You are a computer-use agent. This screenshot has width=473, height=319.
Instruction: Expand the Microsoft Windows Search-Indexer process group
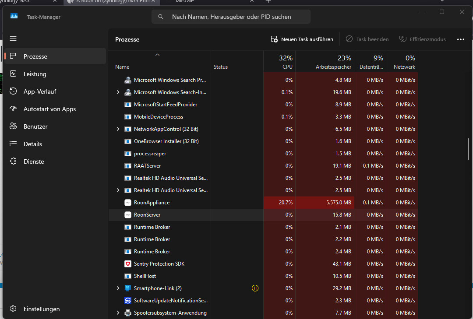click(118, 92)
